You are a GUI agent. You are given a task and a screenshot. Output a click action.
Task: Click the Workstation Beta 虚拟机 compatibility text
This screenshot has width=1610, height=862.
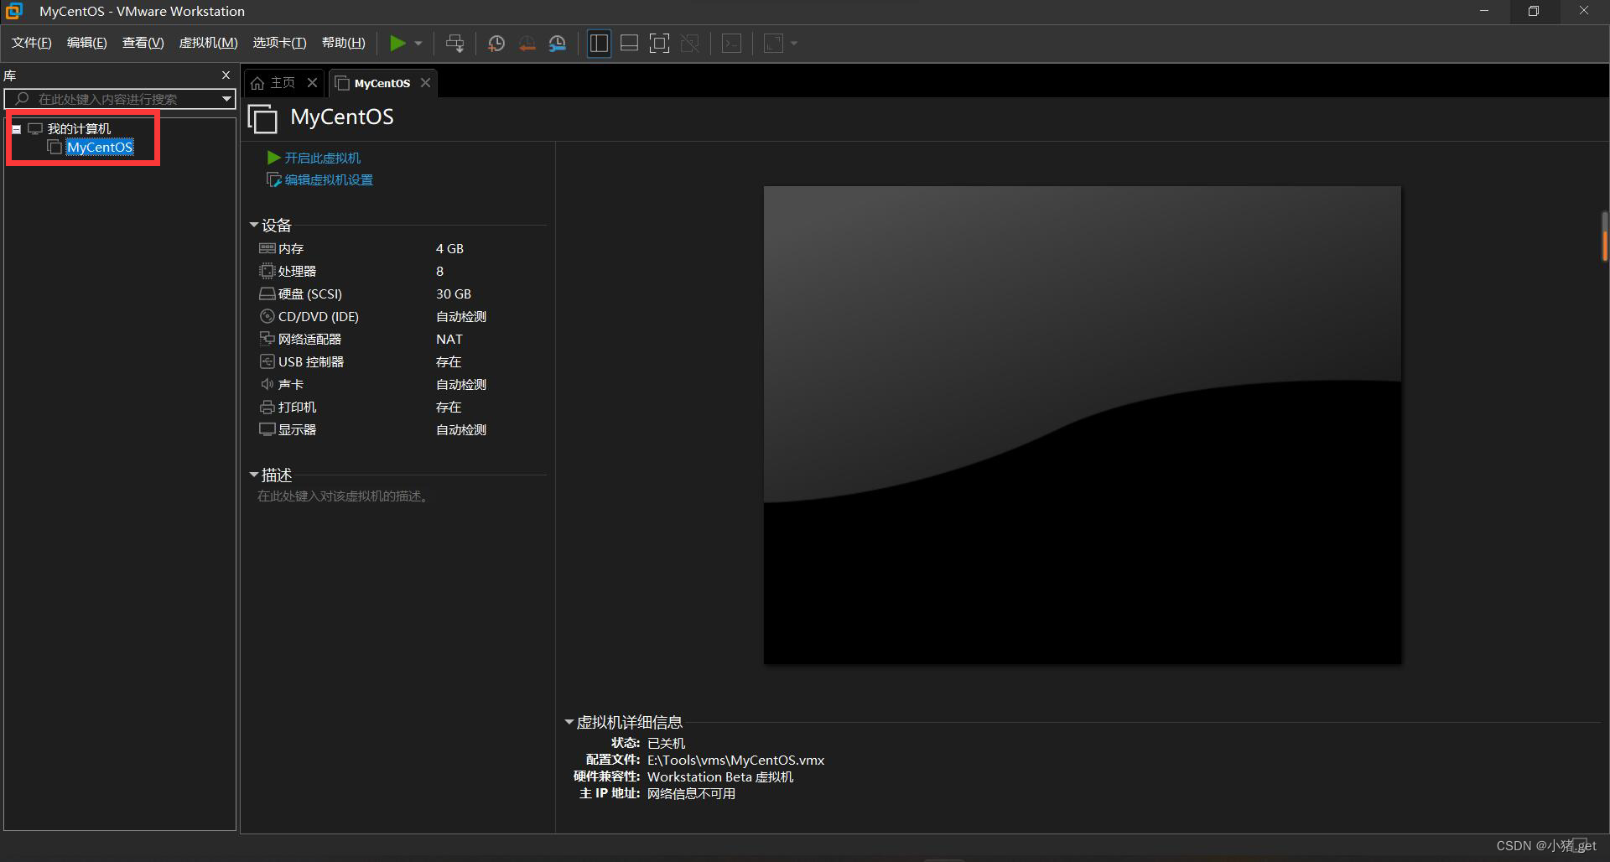(x=720, y=777)
